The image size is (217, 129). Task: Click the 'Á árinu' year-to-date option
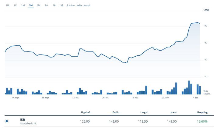[x=71, y=5]
